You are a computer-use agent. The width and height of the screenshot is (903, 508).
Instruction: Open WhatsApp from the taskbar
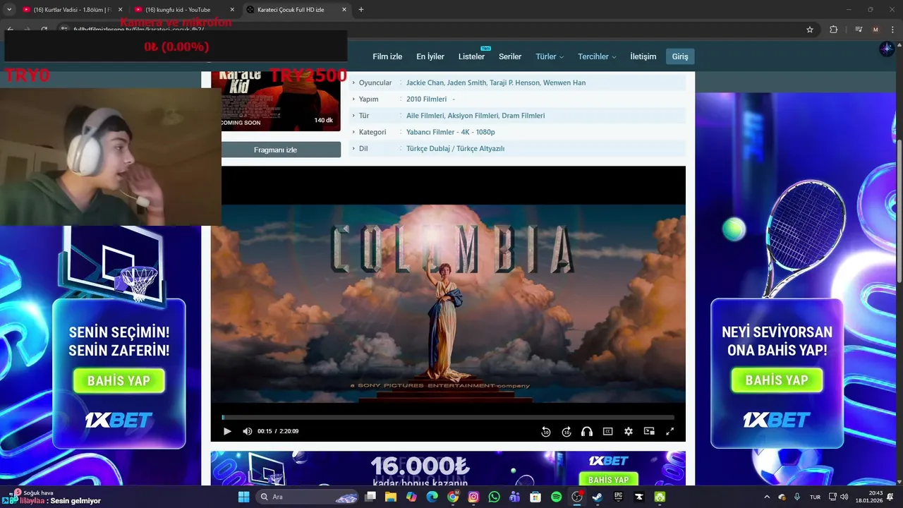(x=494, y=497)
